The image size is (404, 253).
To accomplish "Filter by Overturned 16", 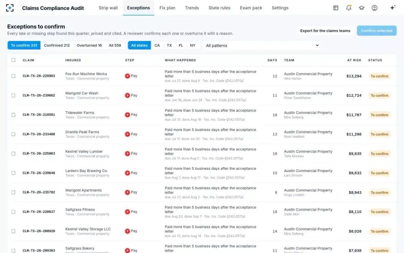I will point(89,46).
